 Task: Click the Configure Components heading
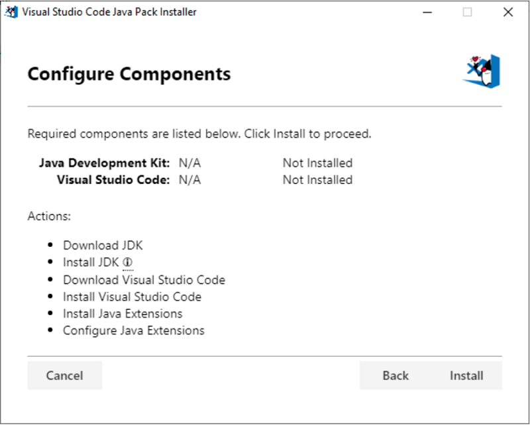[129, 74]
